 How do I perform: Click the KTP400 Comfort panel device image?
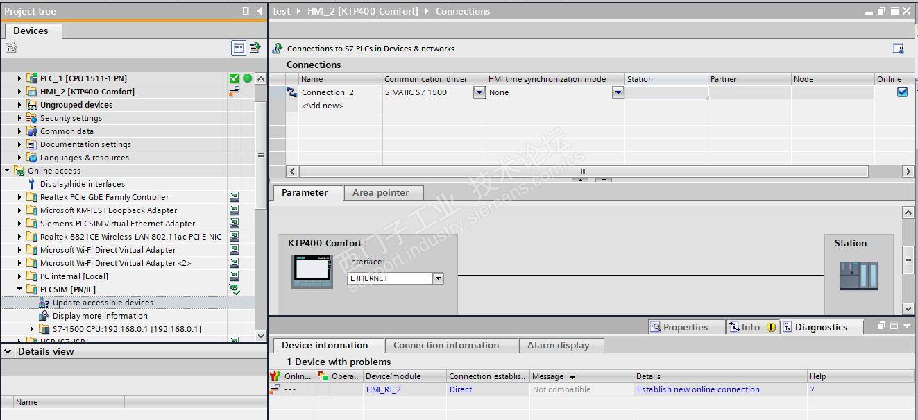click(x=312, y=271)
